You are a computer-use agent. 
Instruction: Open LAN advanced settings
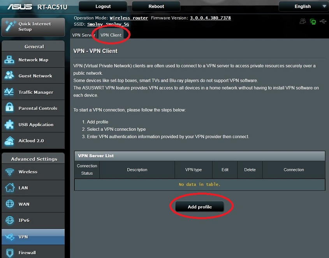click(x=33, y=188)
